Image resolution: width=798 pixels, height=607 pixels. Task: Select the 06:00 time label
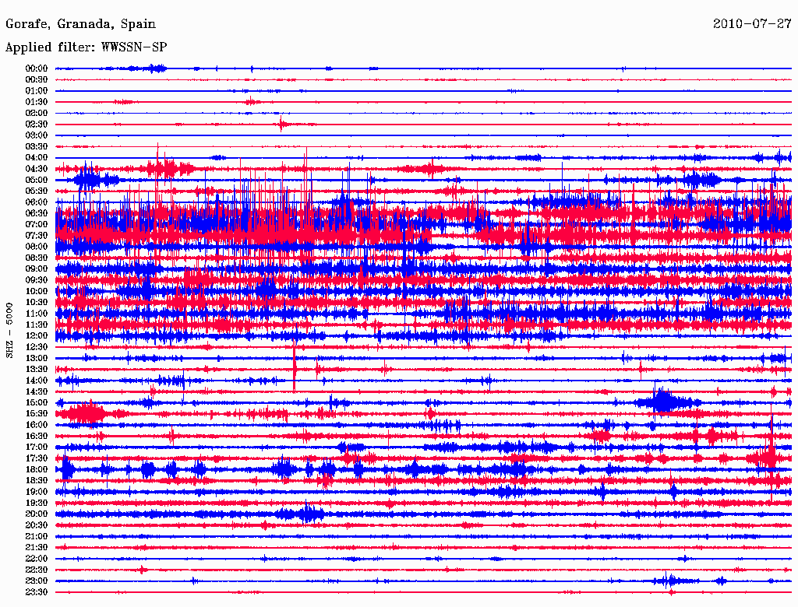(x=36, y=202)
